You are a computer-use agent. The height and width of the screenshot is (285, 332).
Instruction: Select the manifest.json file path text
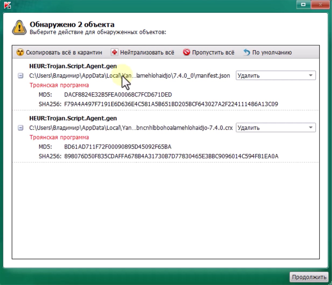[x=129, y=76]
